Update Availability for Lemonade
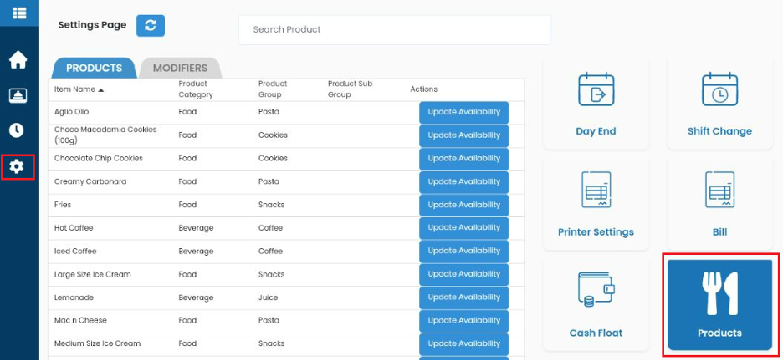 (x=464, y=297)
